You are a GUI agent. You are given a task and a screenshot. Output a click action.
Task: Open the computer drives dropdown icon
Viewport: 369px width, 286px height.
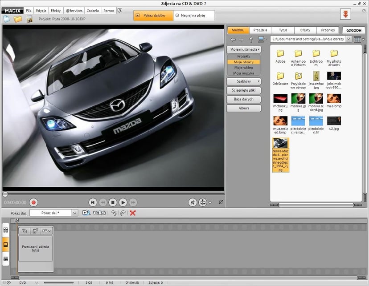point(262,39)
